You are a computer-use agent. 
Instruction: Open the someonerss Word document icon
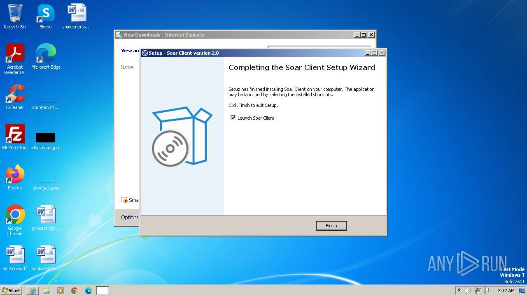coord(77,16)
